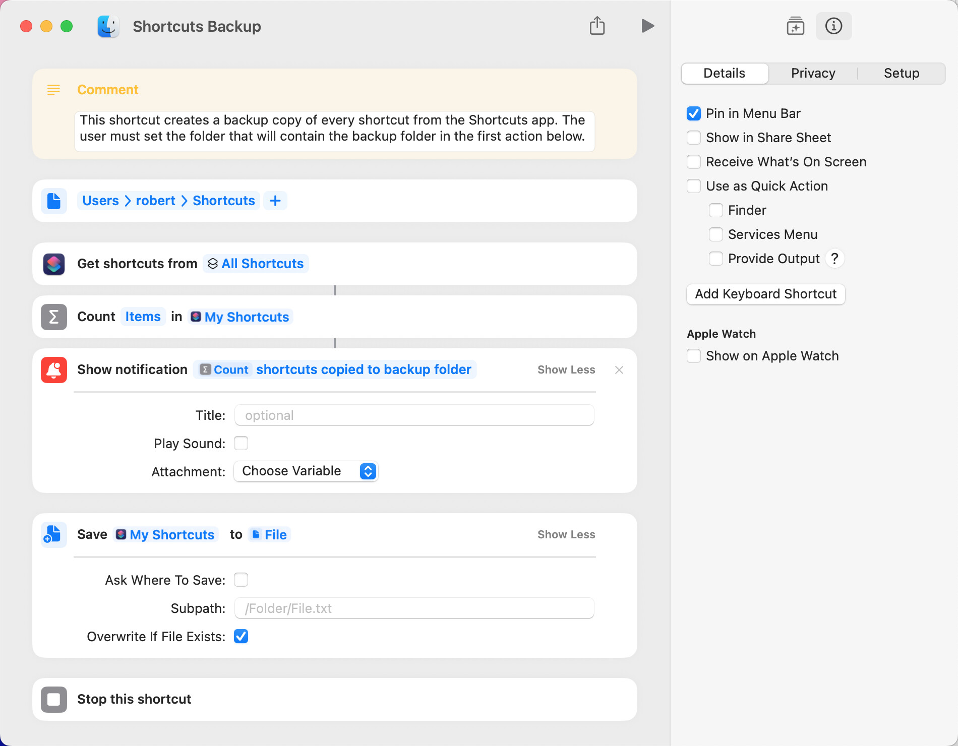Open help question mark beside Provide Output
The image size is (958, 746).
tap(835, 259)
